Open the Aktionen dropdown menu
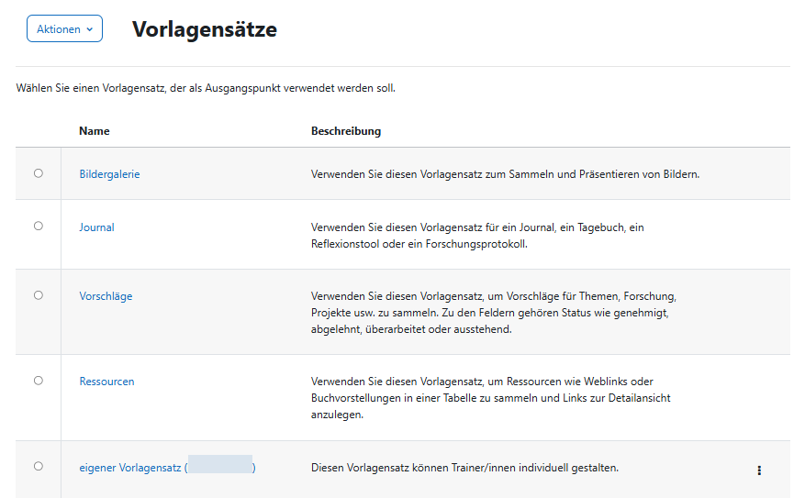The image size is (805, 498). (64, 28)
